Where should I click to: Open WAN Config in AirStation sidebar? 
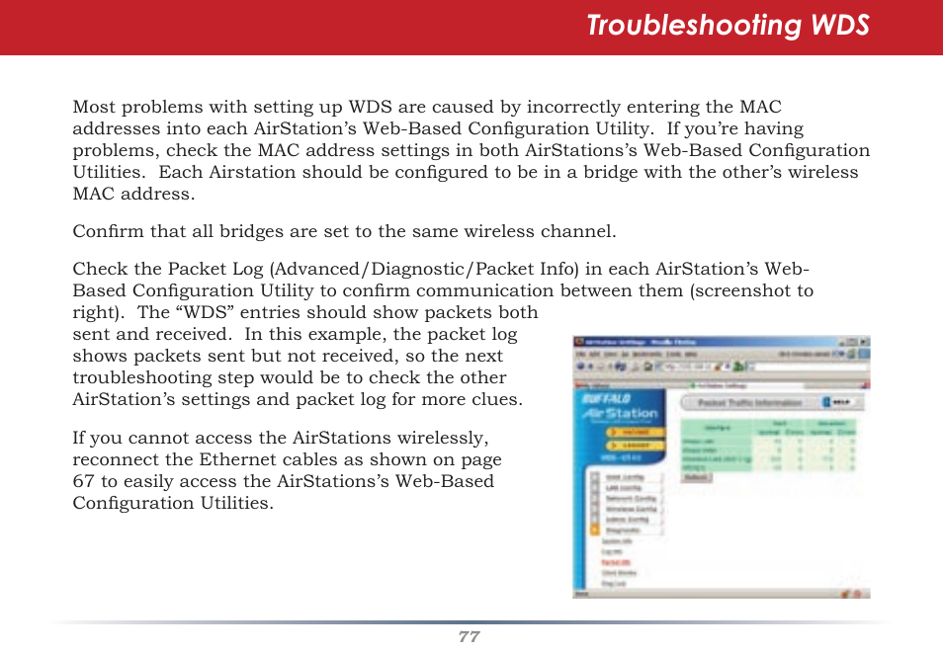tap(625, 477)
